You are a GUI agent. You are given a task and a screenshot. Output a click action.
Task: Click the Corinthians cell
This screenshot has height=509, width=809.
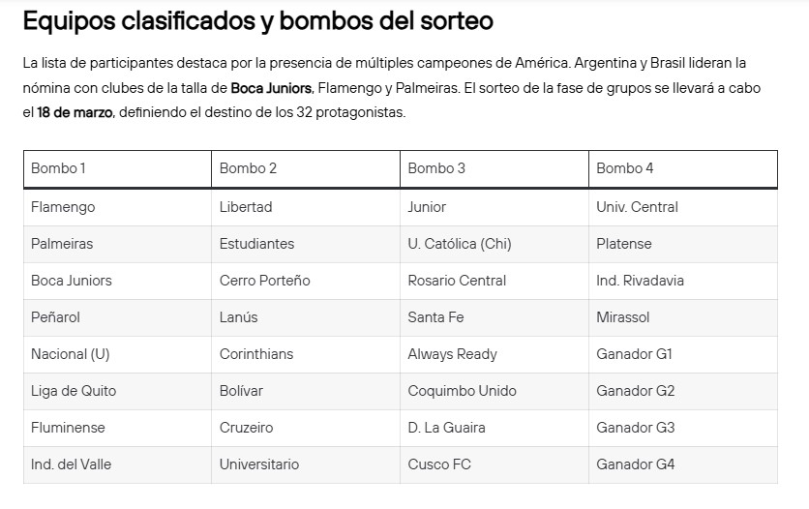click(x=255, y=354)
